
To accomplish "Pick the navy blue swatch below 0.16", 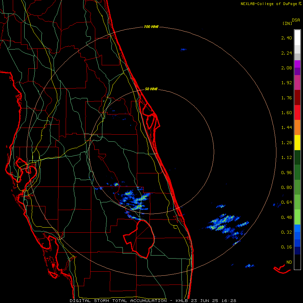I will coord(297,250).
